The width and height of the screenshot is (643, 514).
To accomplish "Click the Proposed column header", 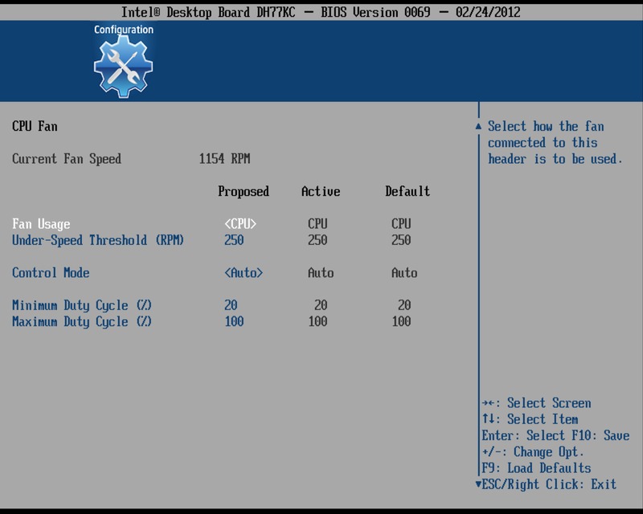I will 244,191.
